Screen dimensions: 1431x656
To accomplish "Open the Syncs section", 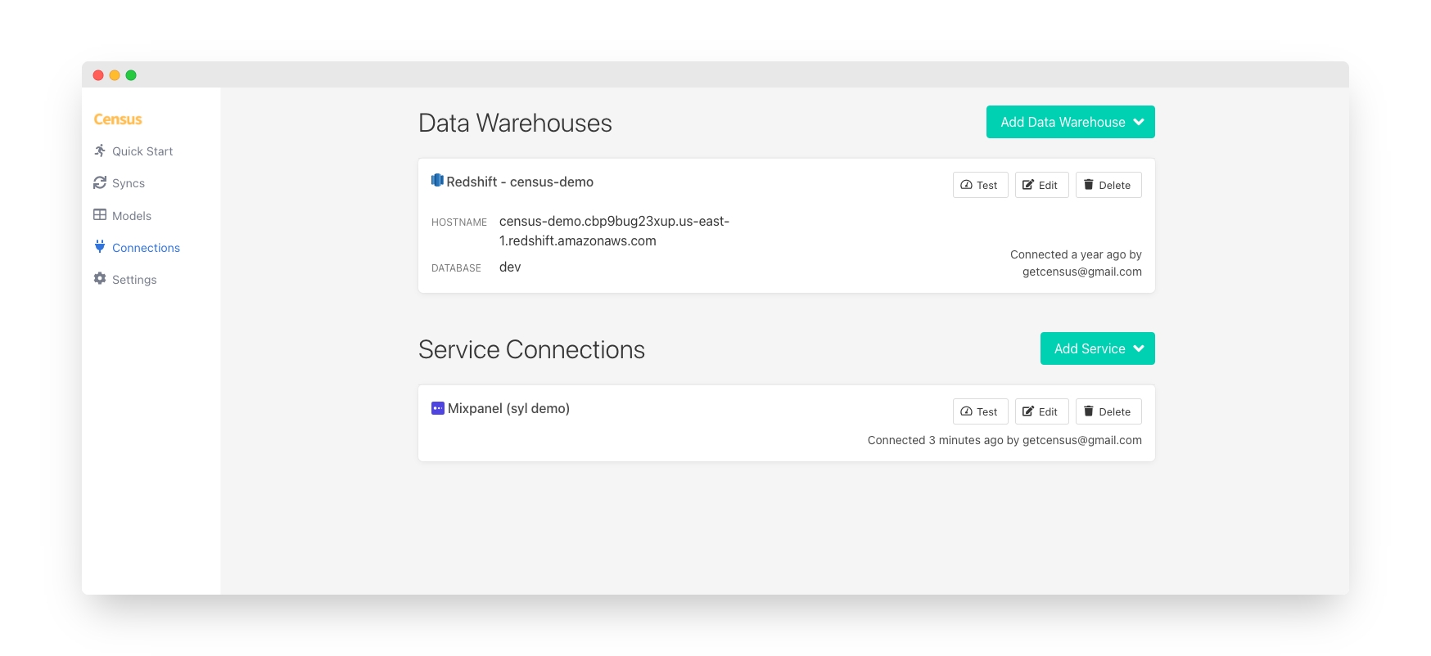I will point(129,183).
